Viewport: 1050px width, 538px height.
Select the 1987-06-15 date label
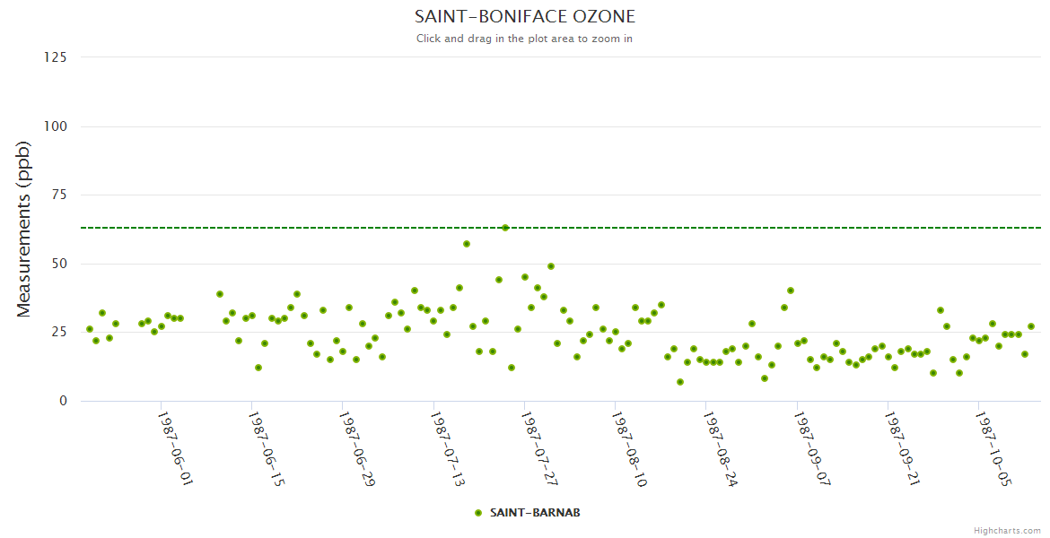tap(267, 447)
